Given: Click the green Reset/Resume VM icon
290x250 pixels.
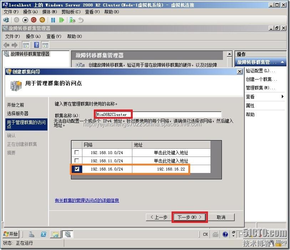Looking at the screenshot, I should click(62, 20).
